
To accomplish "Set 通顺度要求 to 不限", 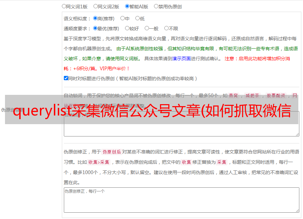I will pyautogui.click(x=166, y=28).
